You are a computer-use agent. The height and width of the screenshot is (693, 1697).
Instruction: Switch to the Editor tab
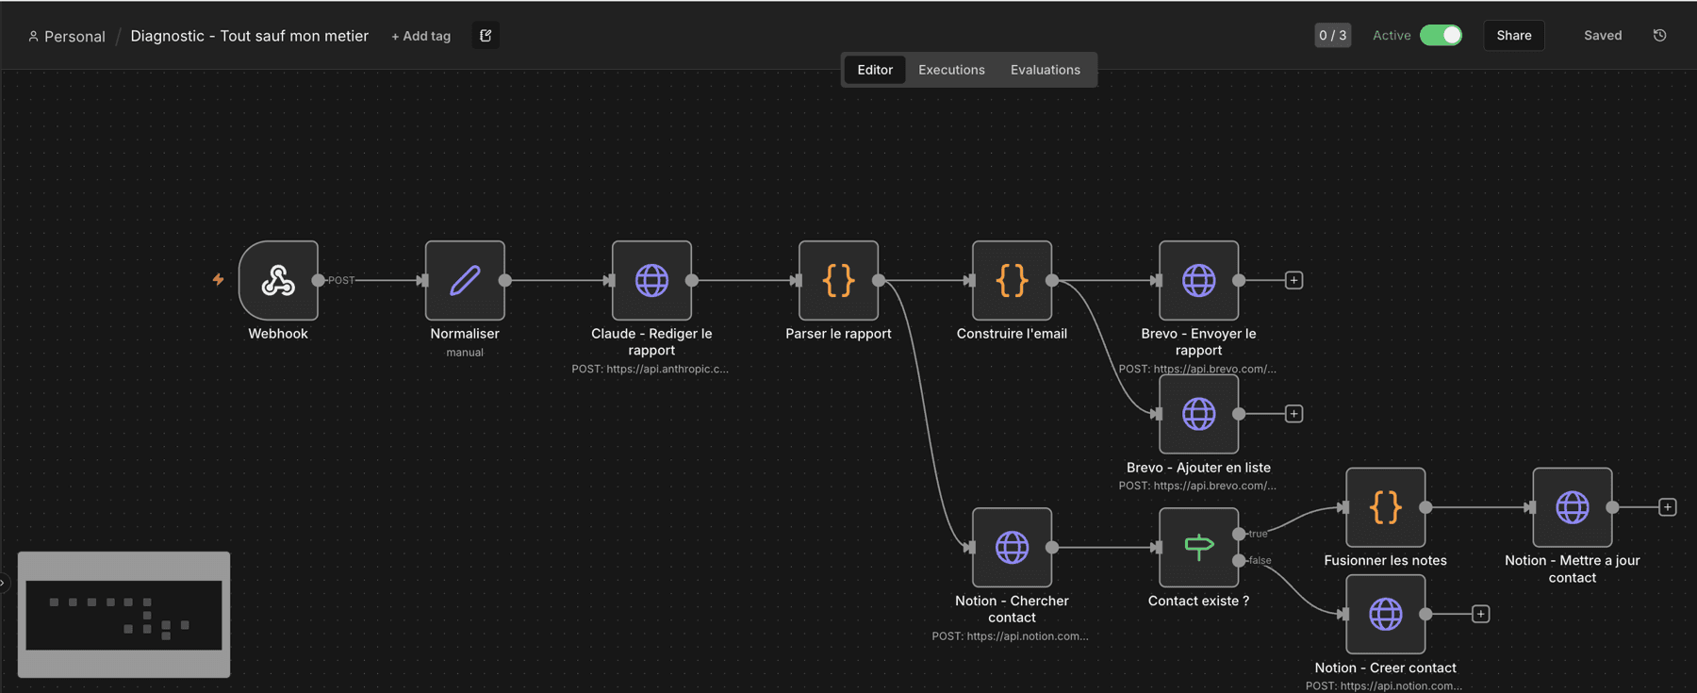point(875,70)
